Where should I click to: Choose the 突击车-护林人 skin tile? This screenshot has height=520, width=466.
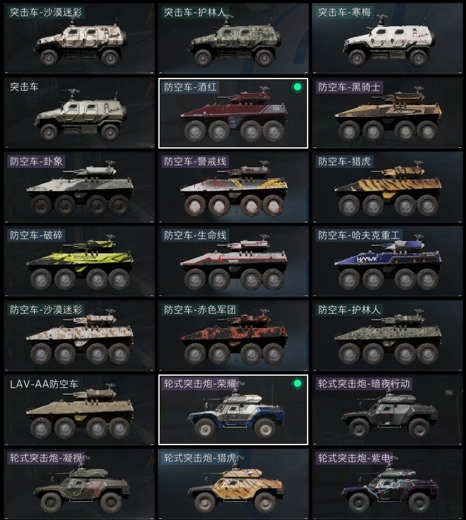pyautogui.click(x=233, y=38)
